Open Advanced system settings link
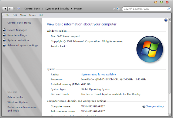Image resolution: width=173 pixels, height=118 pixels. (23, 45)
